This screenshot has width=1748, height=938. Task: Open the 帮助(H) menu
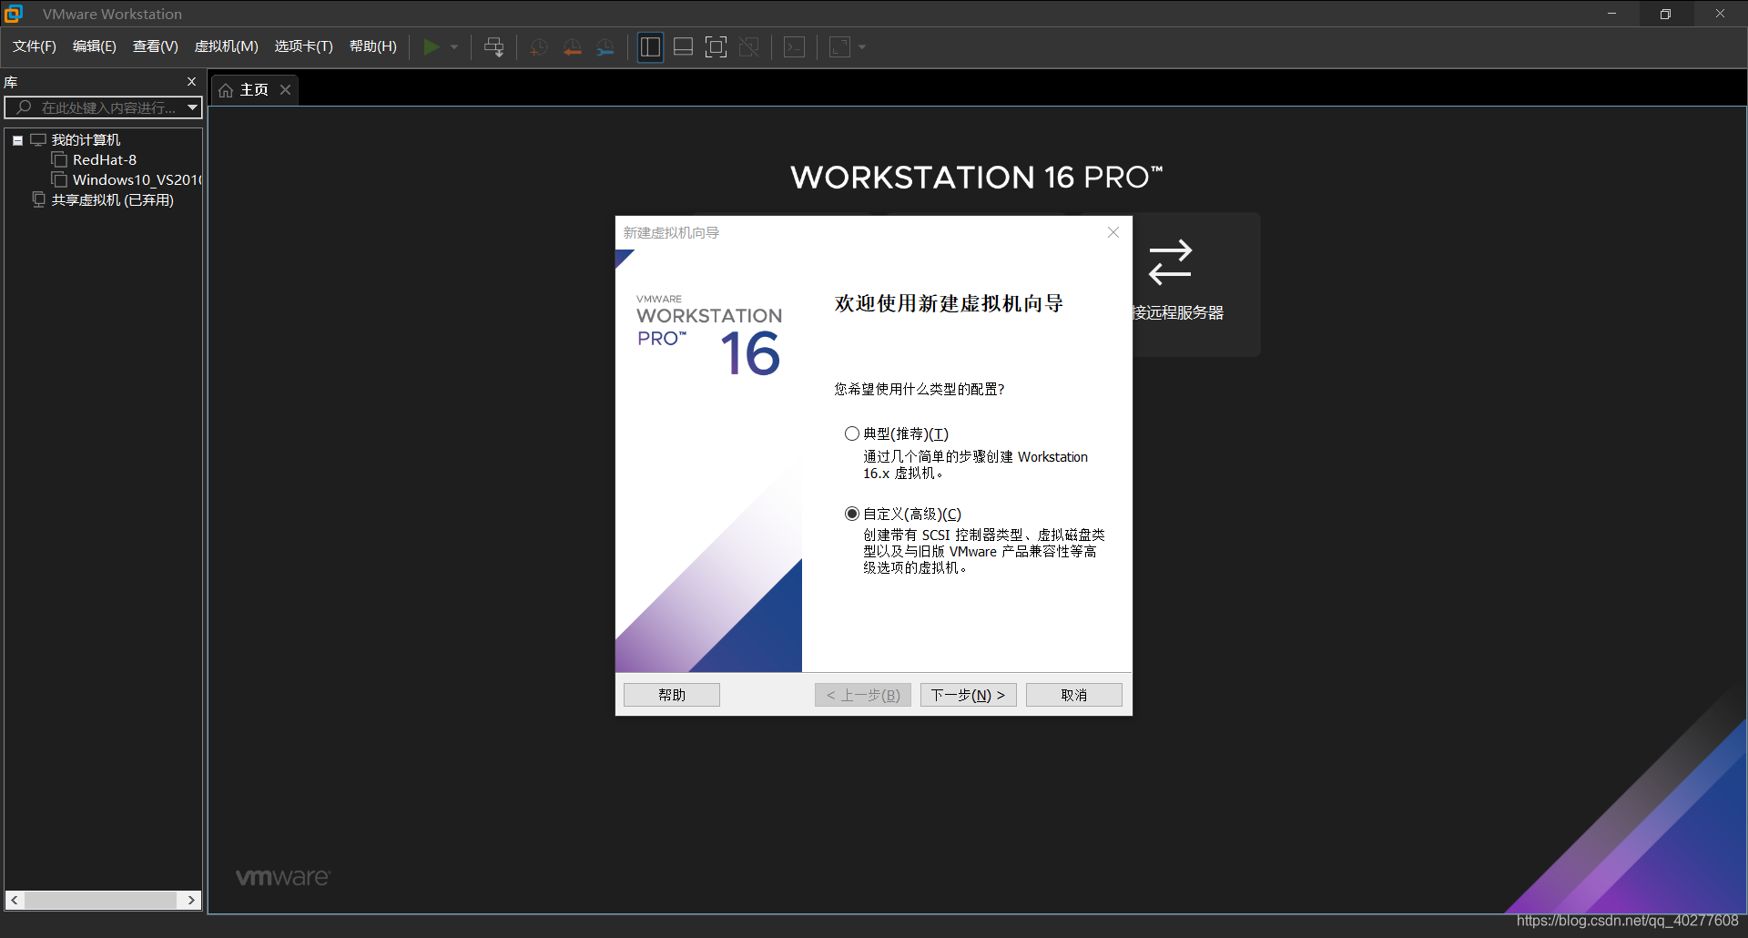pos(373,46)
